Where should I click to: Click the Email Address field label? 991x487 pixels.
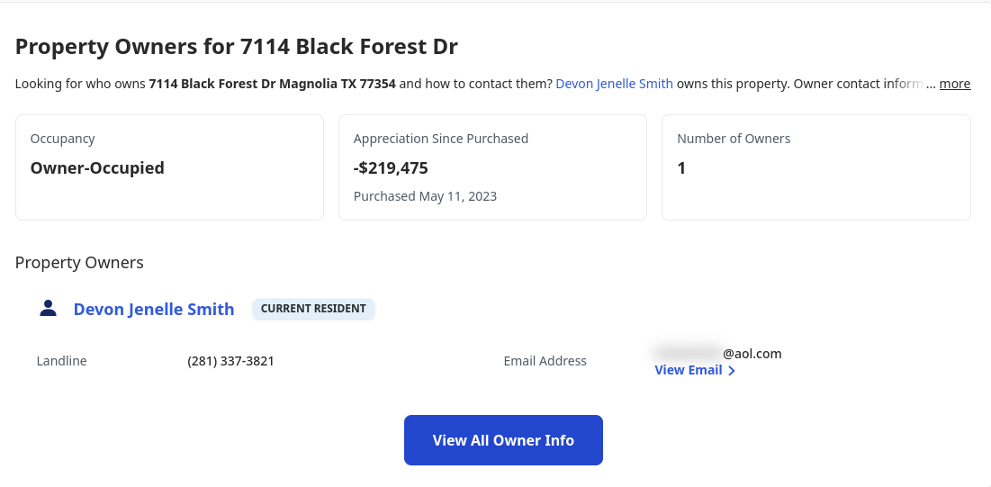click(545, 361)
